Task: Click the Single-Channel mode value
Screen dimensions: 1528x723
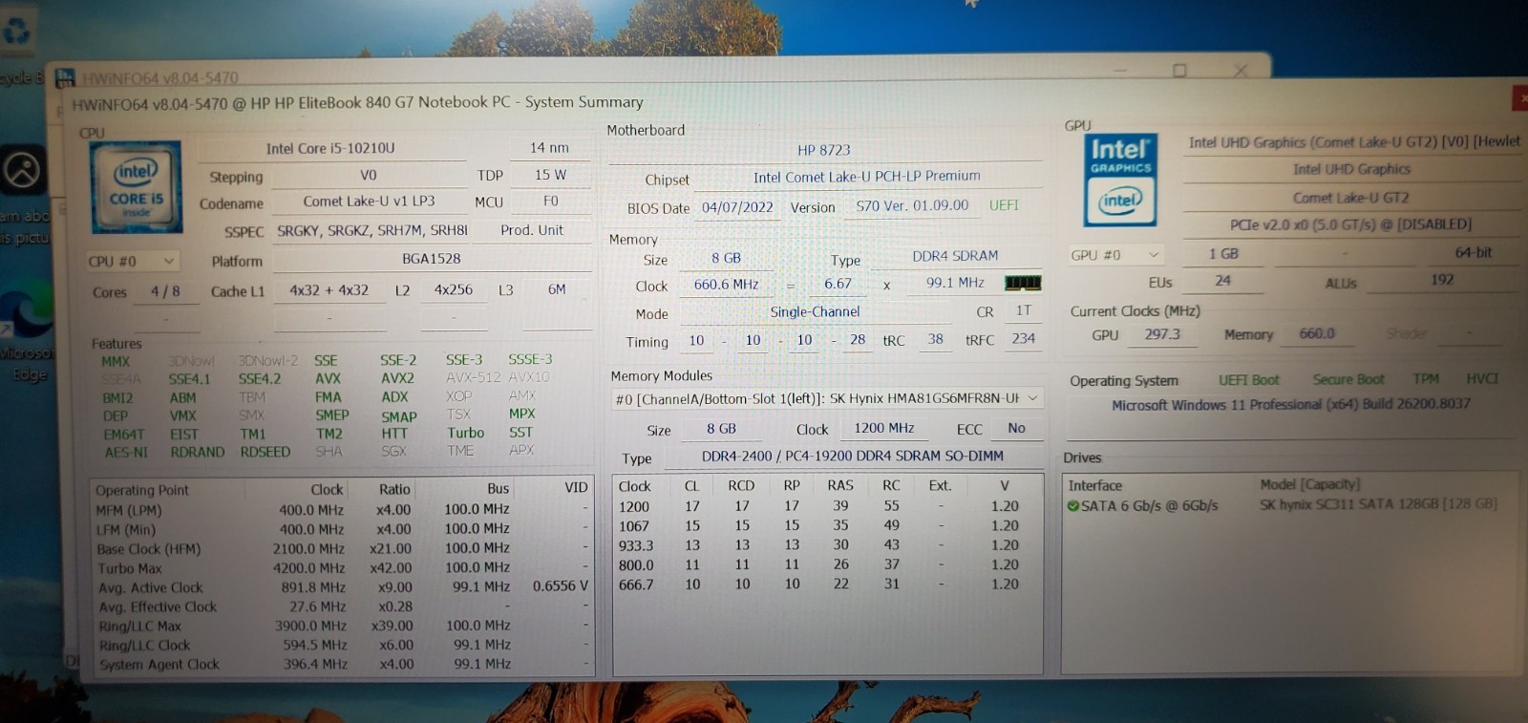Action: click(815, 312)
